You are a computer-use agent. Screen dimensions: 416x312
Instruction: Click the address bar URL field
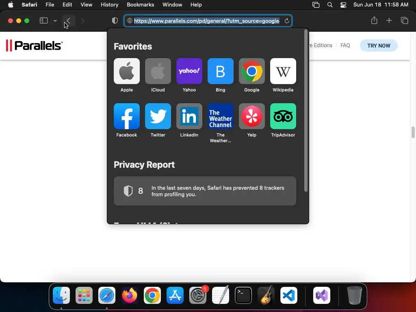click(208, 21)
